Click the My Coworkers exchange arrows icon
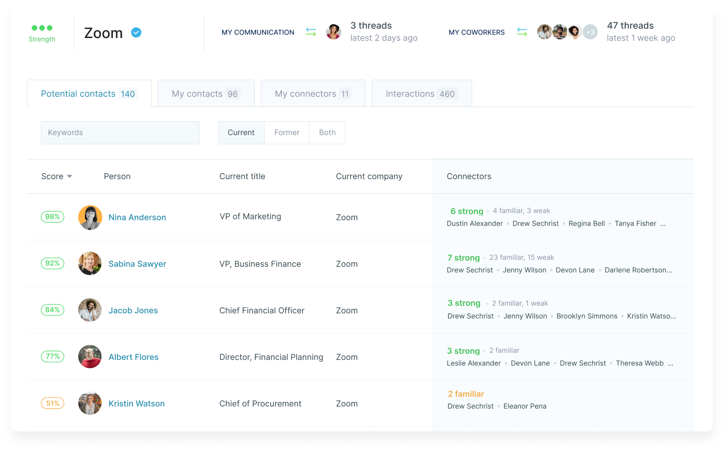Viewport: 726px width, 450px height. (x=522, y=32)
